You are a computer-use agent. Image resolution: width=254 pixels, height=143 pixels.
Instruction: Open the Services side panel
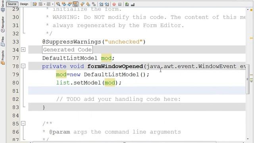pos(3,6)
